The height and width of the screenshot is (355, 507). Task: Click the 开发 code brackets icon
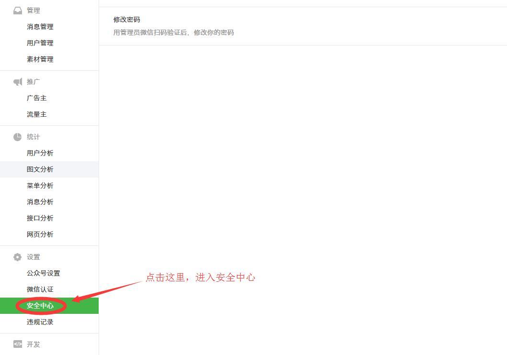click(x=18, y=344)
